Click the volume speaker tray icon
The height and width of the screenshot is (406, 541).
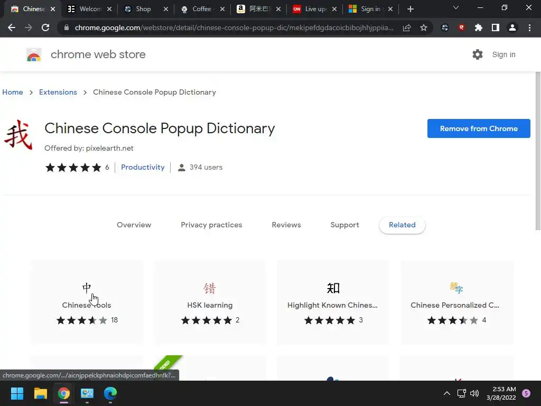pos(474,393)
